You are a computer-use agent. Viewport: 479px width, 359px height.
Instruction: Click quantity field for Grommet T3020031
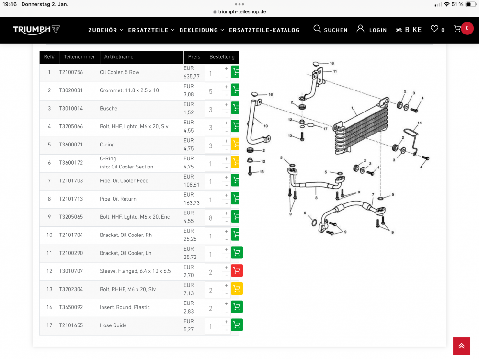[214, 91]
